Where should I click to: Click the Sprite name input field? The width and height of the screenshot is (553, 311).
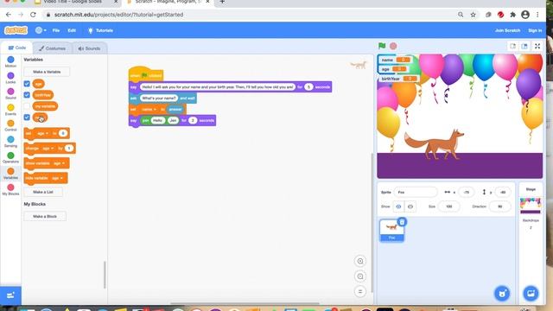pyautogui.click(x=416, y=192)
